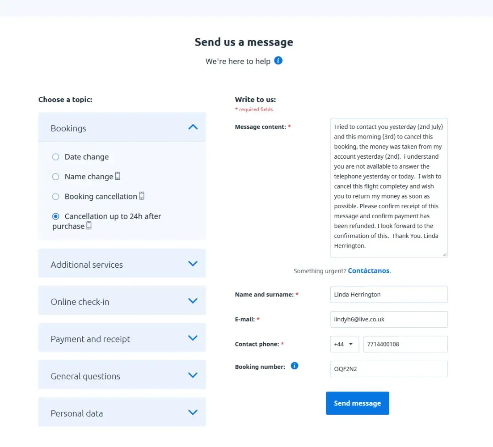The height and width of the screenshot is (447, 493).
Task: Select the Date change radio button
Action: coord(55,157)
